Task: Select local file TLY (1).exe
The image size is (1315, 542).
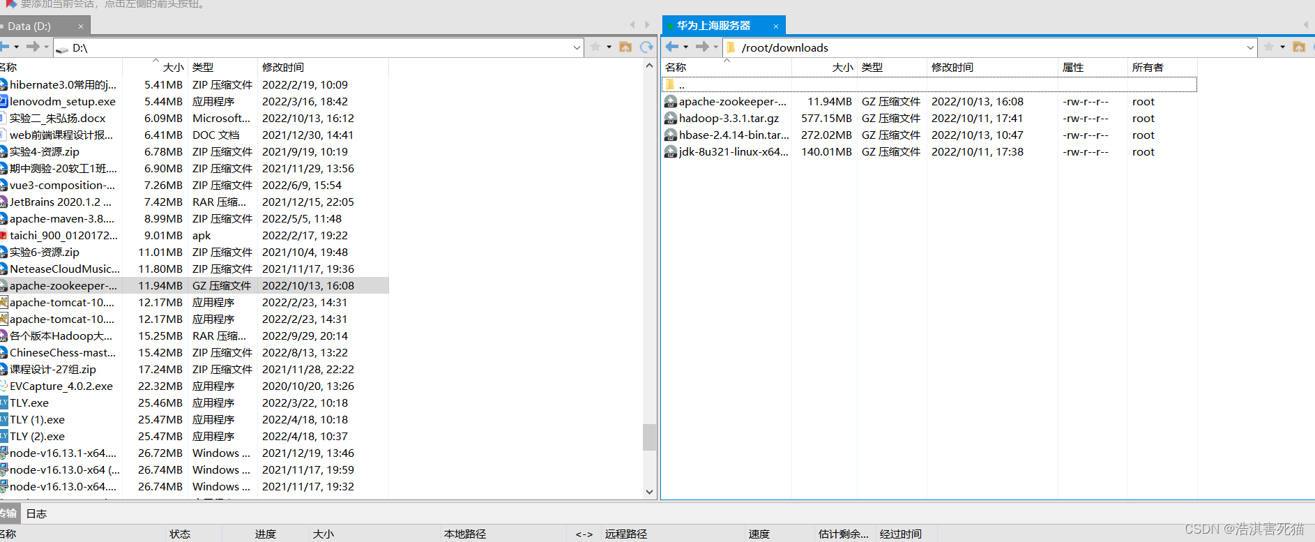Action: [37, 420]
